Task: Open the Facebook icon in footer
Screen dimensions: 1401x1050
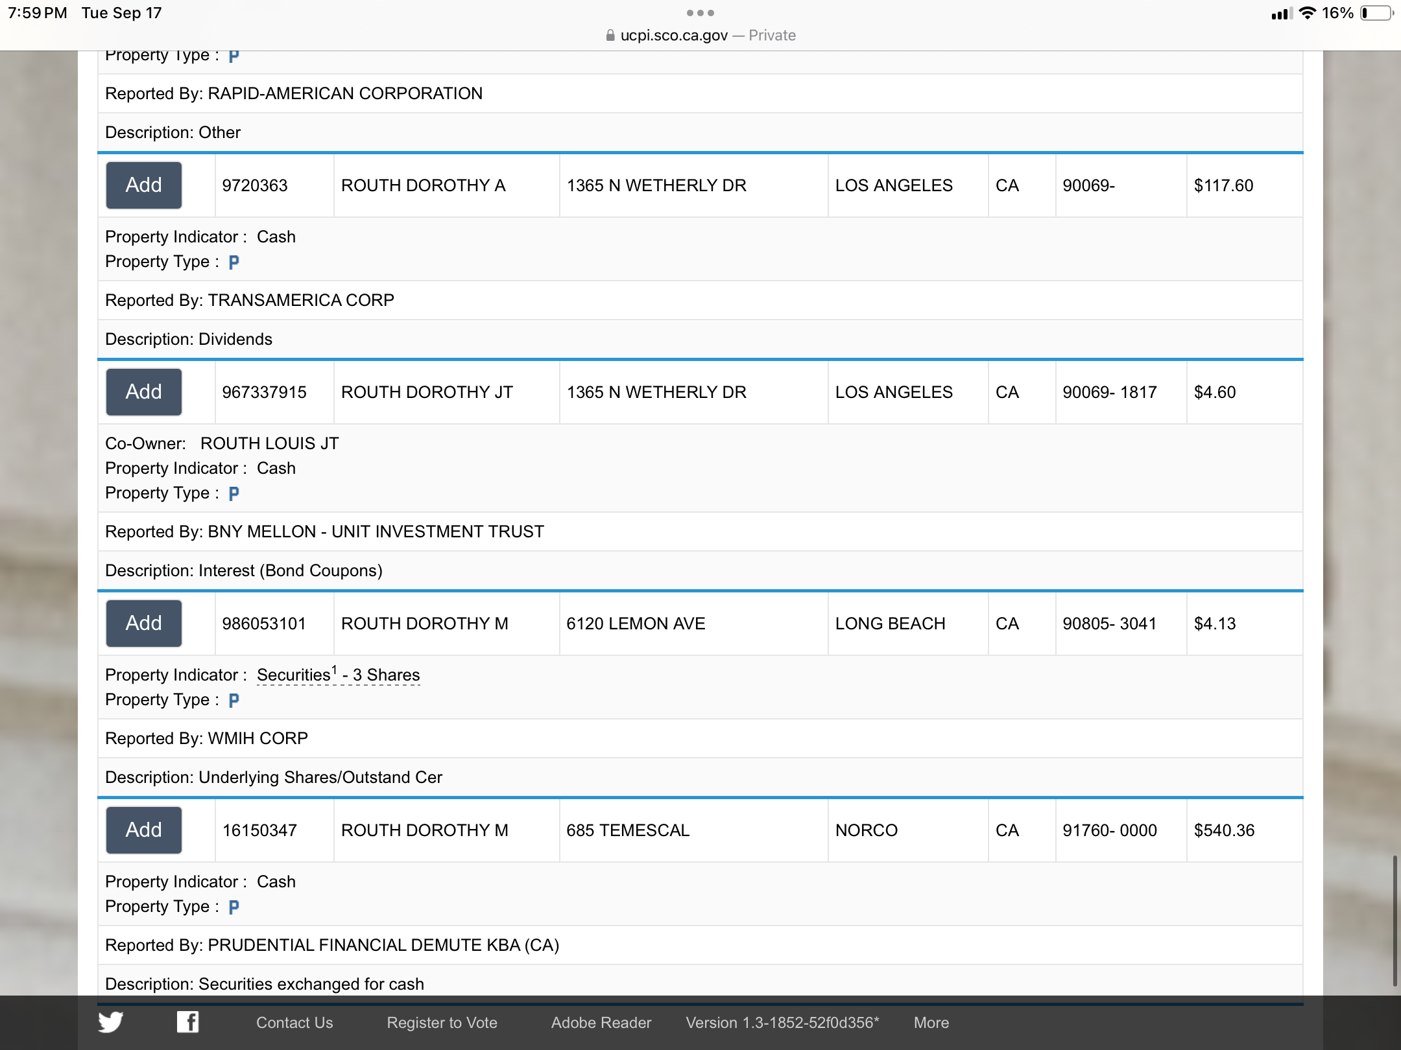Action: point(188,1022)
